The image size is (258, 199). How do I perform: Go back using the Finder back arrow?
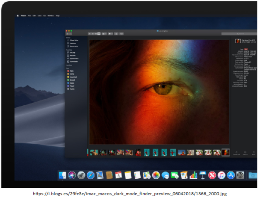coord(67,34)
